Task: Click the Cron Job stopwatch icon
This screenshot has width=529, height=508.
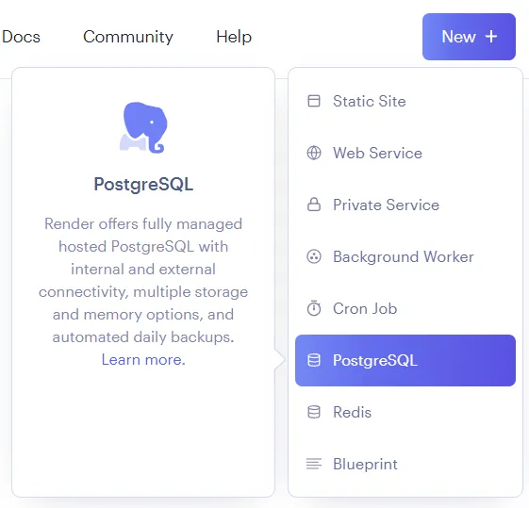Action: (x=314, y=308)
